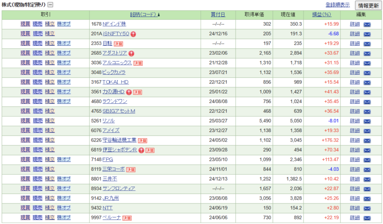The height and width of the screenshot is (224, 383).
Task: Click mail icon in iSNIFTY50 row
Action: (367, 34)
